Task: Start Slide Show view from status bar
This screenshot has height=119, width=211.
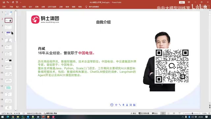Action: [179, 113]
